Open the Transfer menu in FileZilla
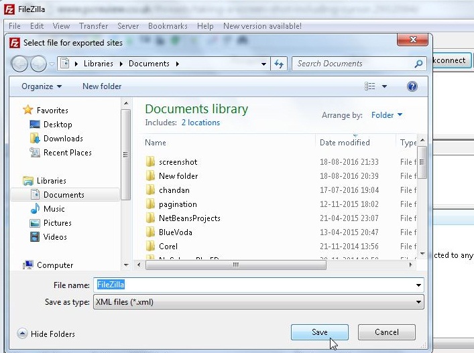The image size is (474, 353). pyautogui.click(x=93, y=26)
